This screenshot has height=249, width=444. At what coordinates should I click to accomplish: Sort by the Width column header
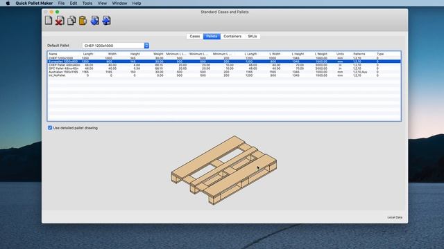pyautogui.click(x=112, y=54)
